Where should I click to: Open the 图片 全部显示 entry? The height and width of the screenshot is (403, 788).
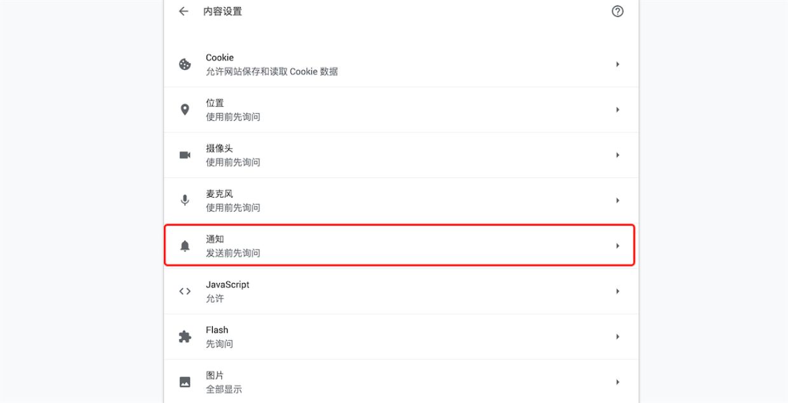coord(401,382)
